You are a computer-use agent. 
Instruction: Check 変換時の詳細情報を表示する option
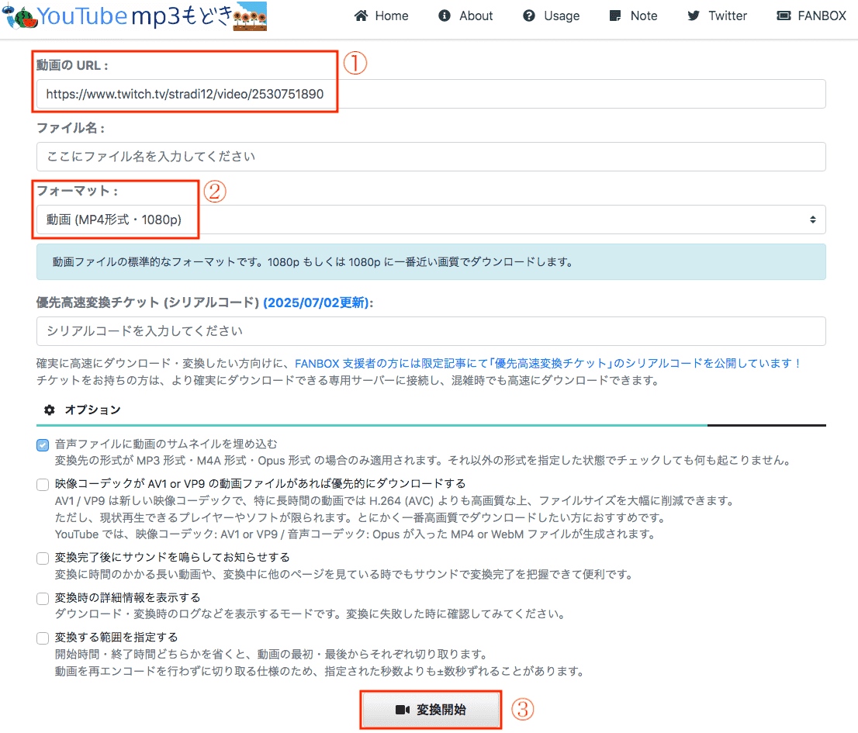(x=43, y=599)
